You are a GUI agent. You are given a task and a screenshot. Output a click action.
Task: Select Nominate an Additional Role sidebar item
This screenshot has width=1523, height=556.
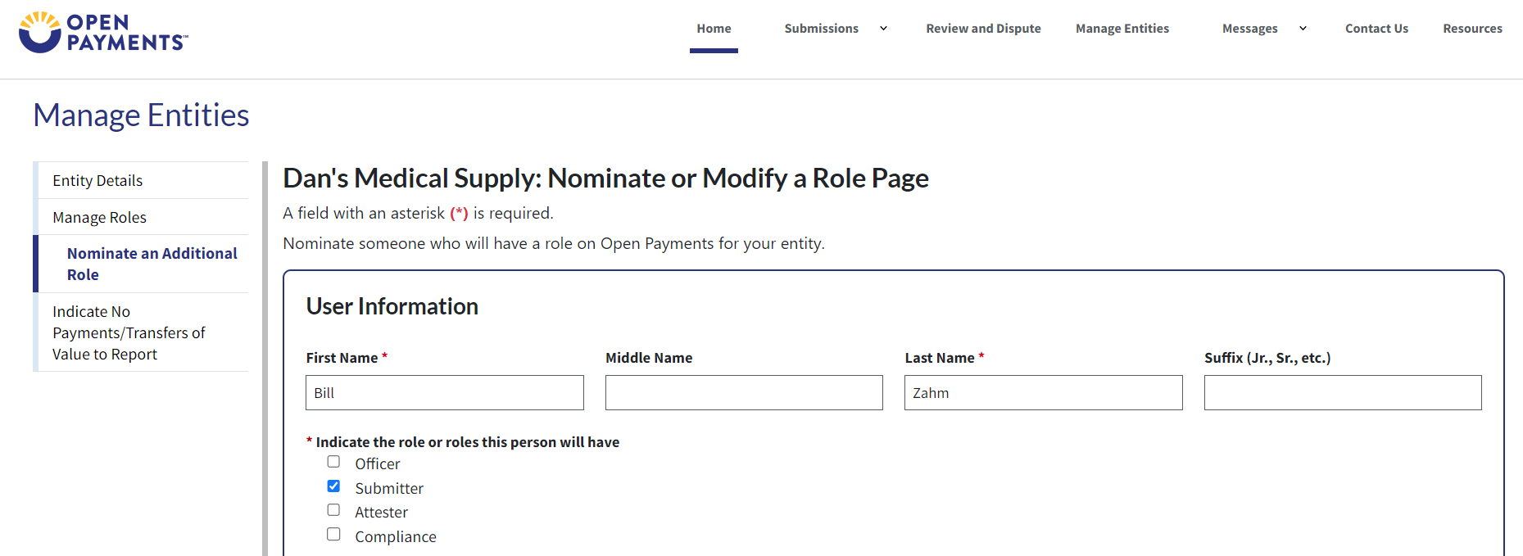click(152, 264)
